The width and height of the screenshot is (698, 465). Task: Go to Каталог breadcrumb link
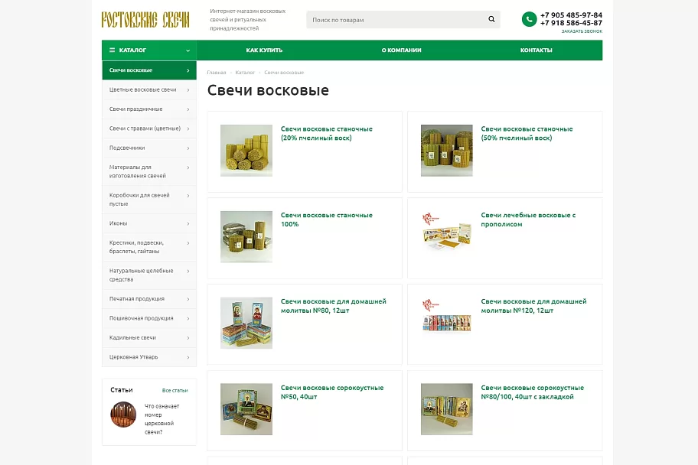[245, 73]
